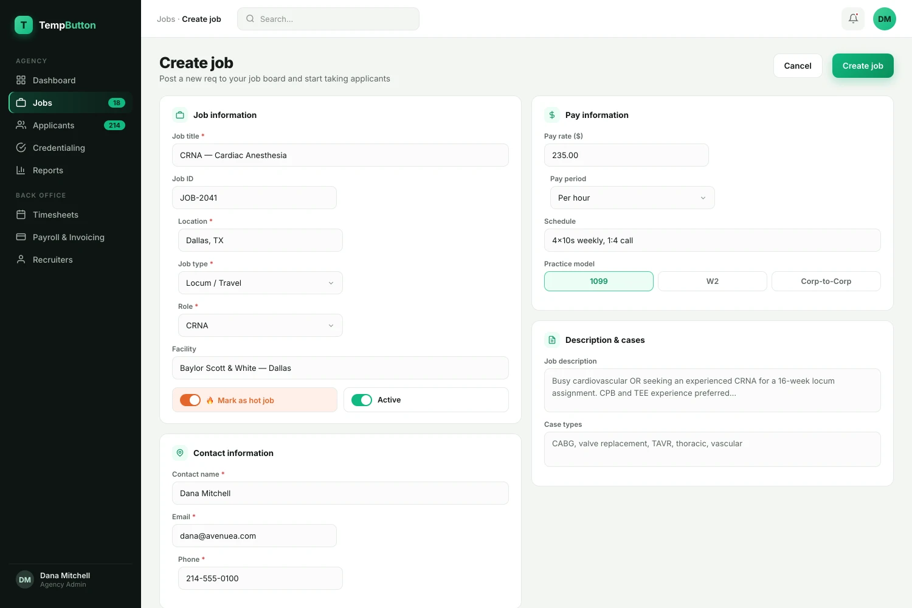Click the top Search box

click(328, 19)
